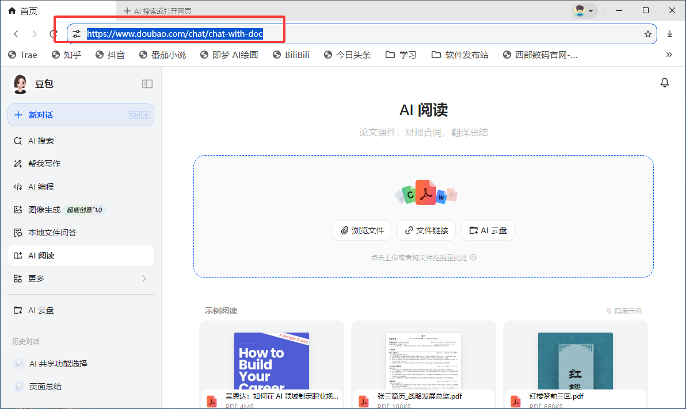Open the downloads icon in the toolbar
Screen dimensions: 686x409
point(670,34)
